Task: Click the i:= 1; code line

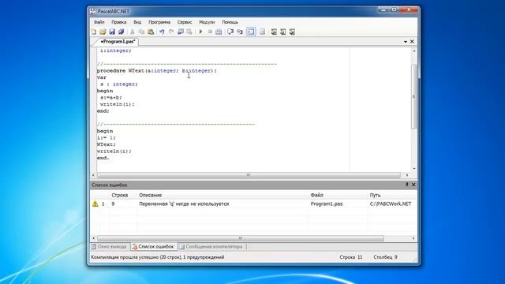Action: tap(106, 138)
